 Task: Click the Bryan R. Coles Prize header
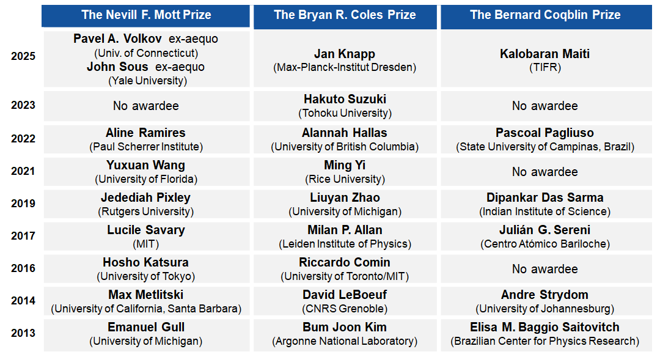click(x=345, y=15)
